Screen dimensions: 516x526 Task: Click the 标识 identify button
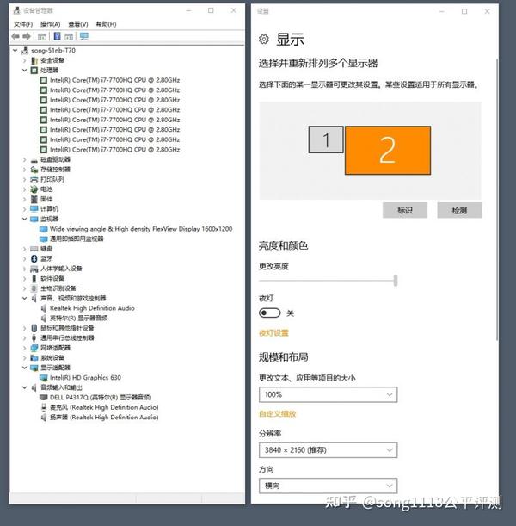click(405, 210)
